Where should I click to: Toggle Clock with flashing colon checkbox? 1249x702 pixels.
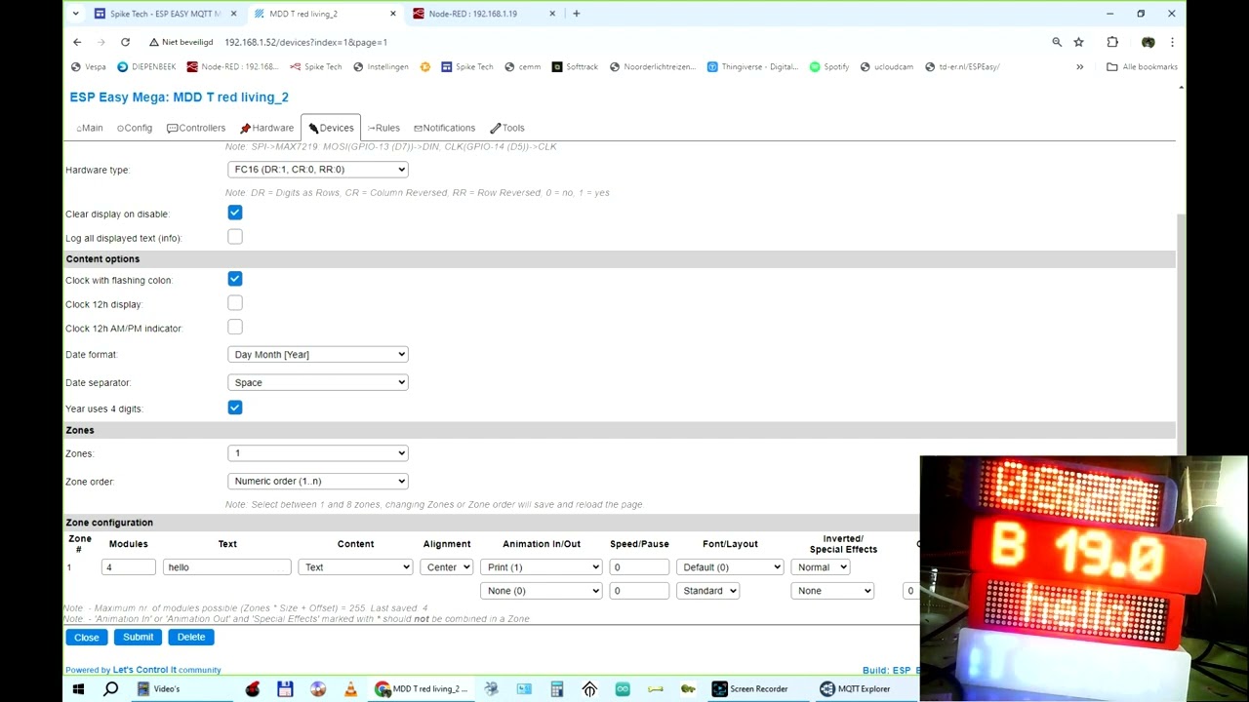[x=235, y=279]
